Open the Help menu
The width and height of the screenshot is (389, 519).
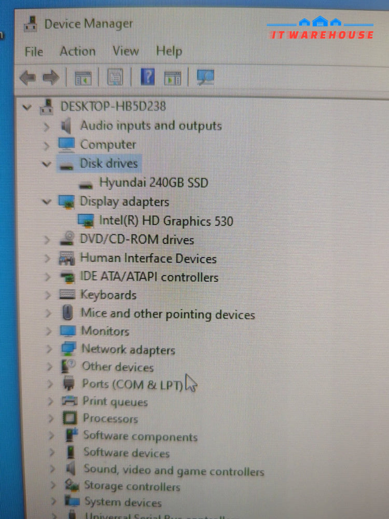coord(169,51)
